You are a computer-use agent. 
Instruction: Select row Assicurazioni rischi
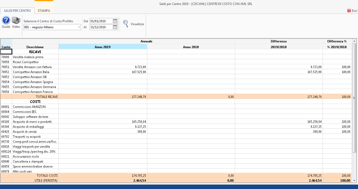coord(176,156)
